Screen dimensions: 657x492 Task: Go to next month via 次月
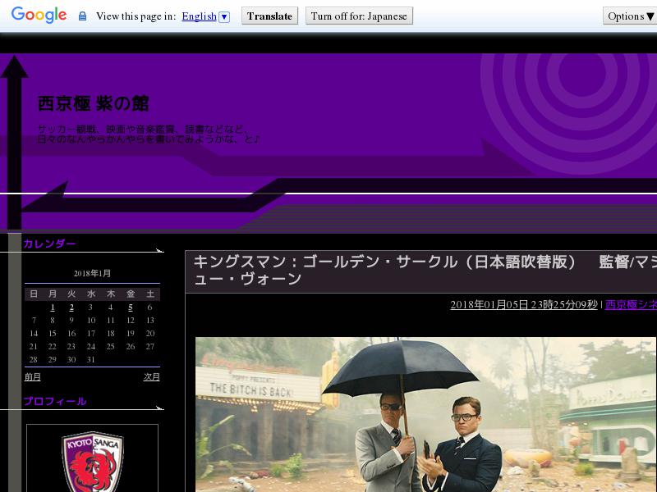coord(151,377)
